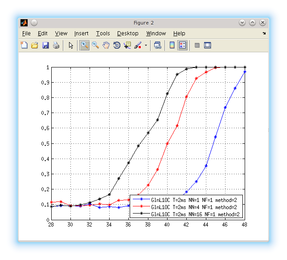Screen dimensions: 287x260
Task: Click the Hide Plot Tools button
Action: pos(197,45)
